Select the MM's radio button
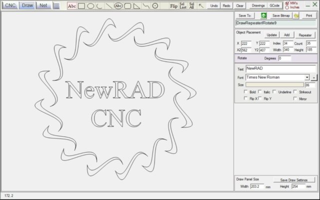This screenshot has width=320, height=200. coord(287,3)
